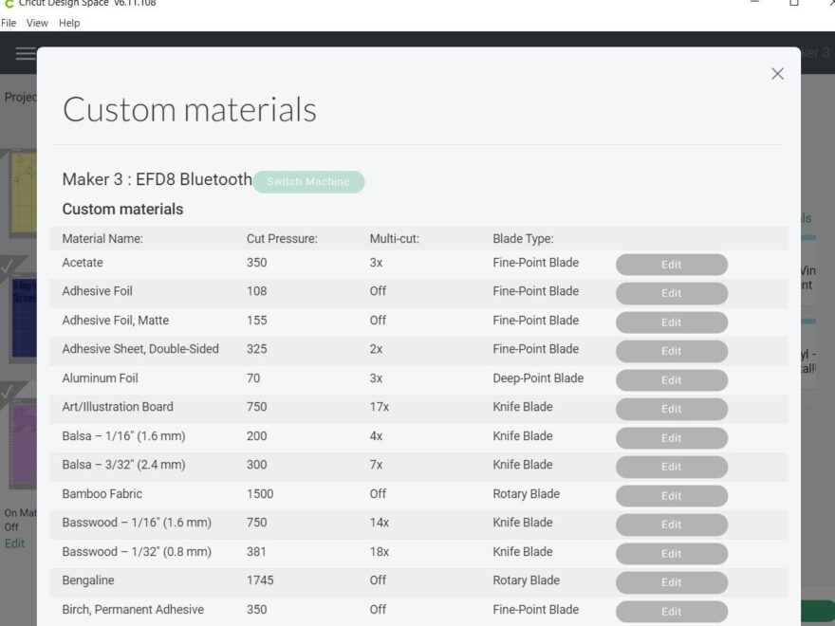Edit the Basswood 1/16 inch material
835x626 pixels.
tap(671, 525)
